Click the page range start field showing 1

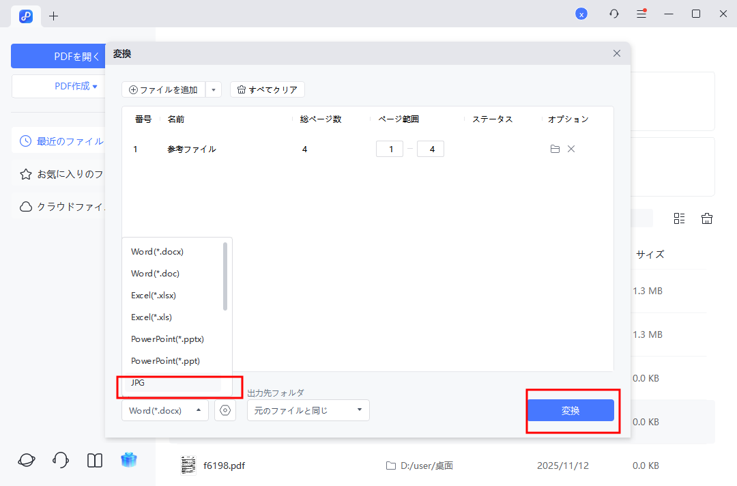[x=390, y=148]
